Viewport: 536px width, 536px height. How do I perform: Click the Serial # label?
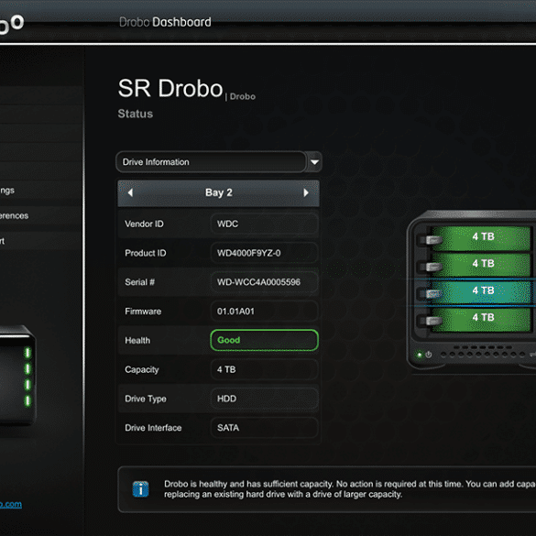[x=139, y=282]
